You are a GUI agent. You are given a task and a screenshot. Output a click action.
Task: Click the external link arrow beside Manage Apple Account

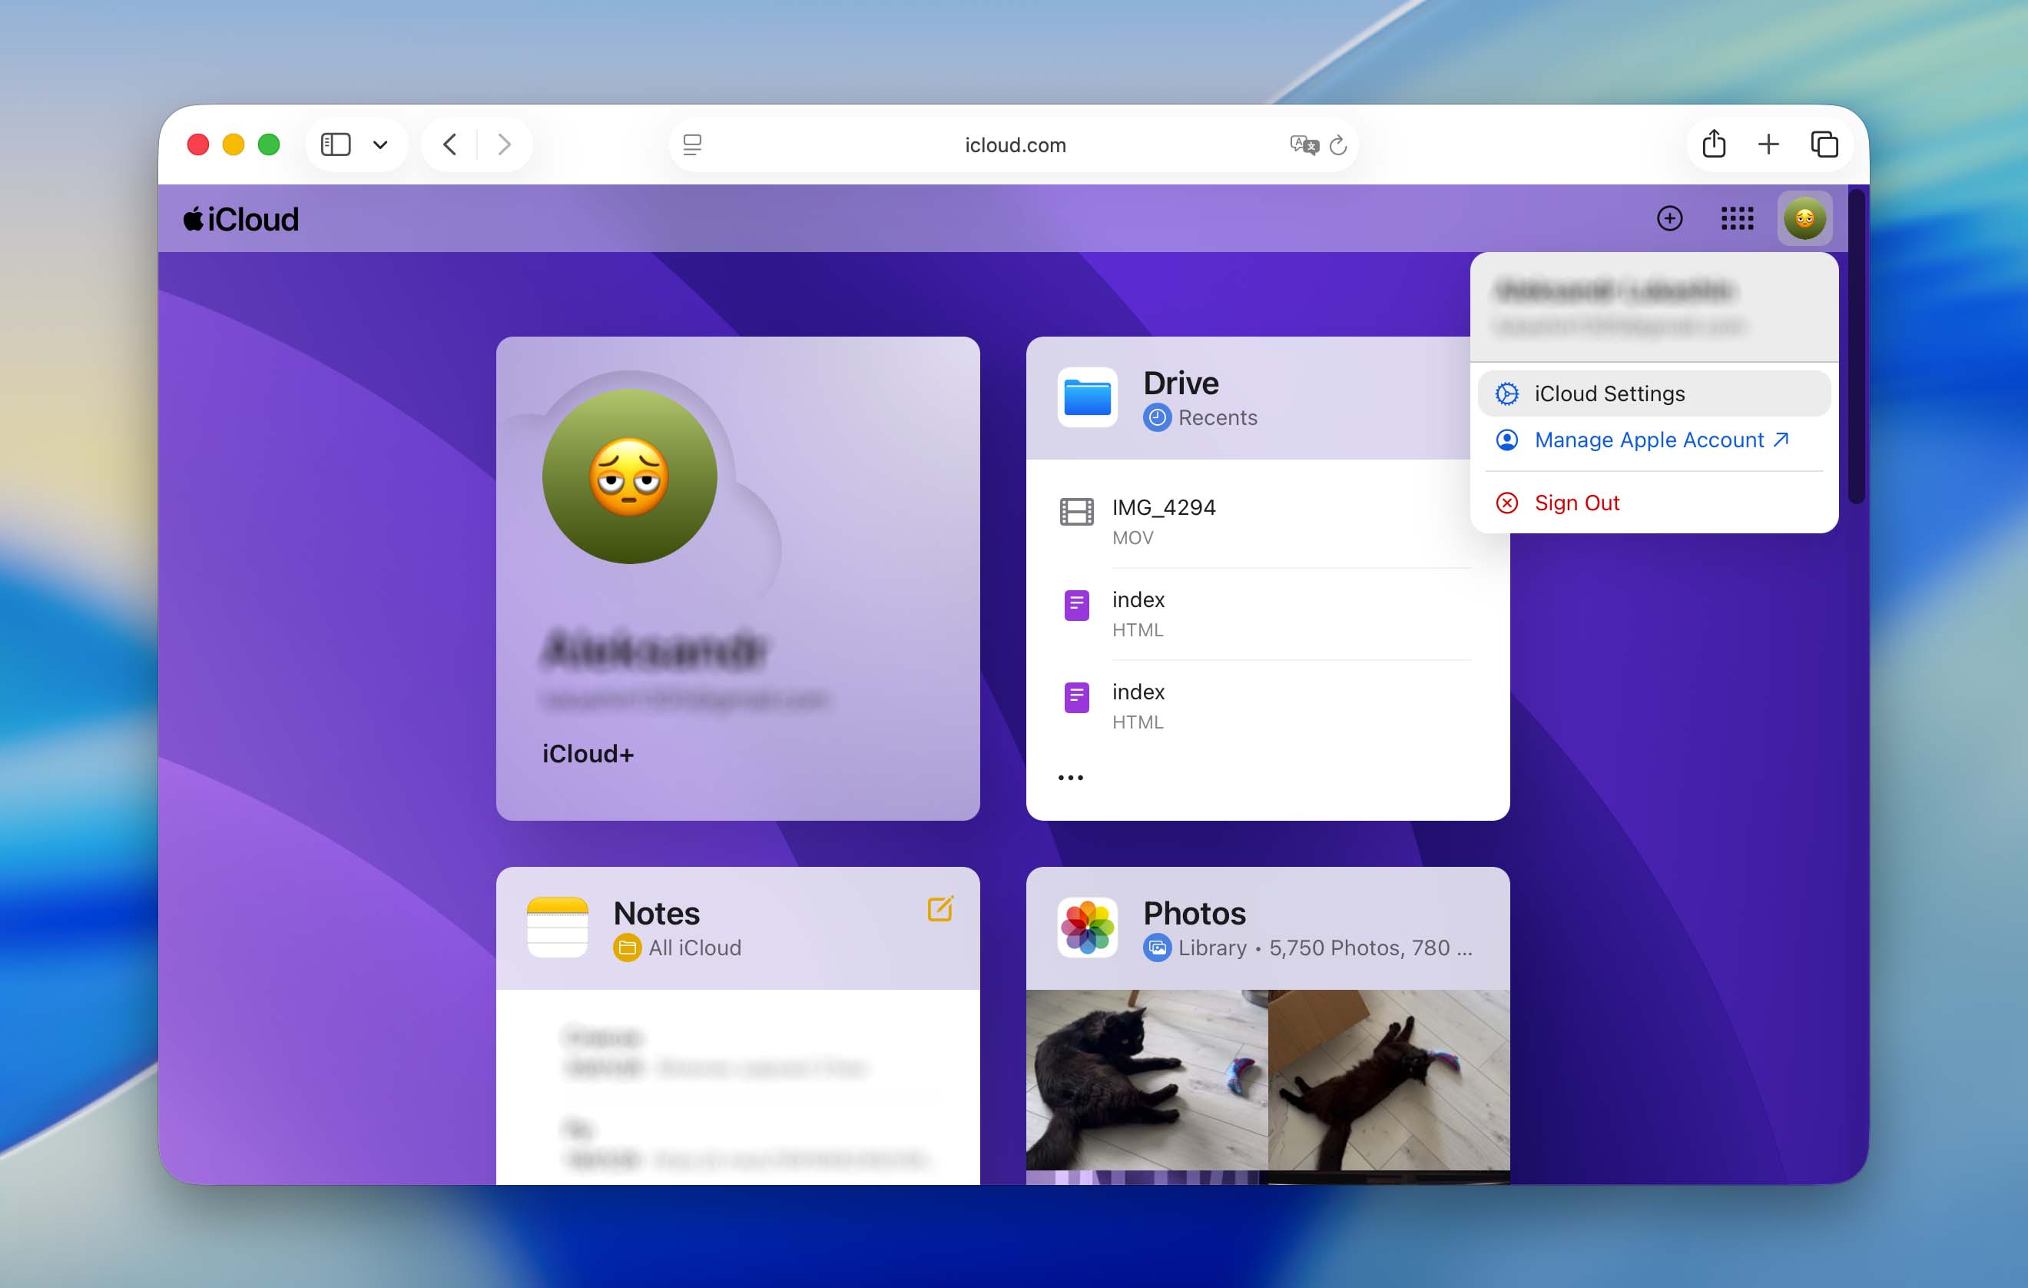1781,439
